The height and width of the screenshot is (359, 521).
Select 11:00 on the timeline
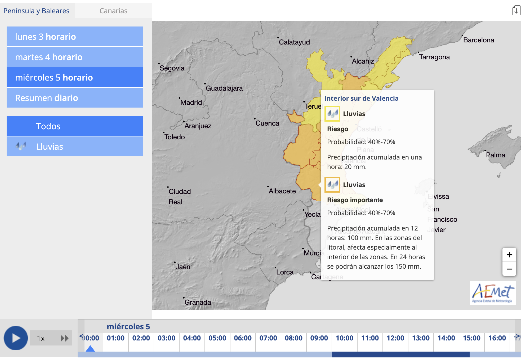tap(370, 338)
